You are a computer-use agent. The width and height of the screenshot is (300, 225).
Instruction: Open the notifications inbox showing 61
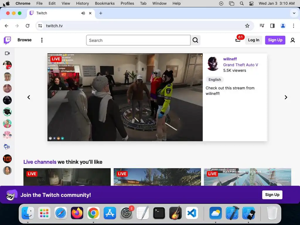click(x=238, y=40)
